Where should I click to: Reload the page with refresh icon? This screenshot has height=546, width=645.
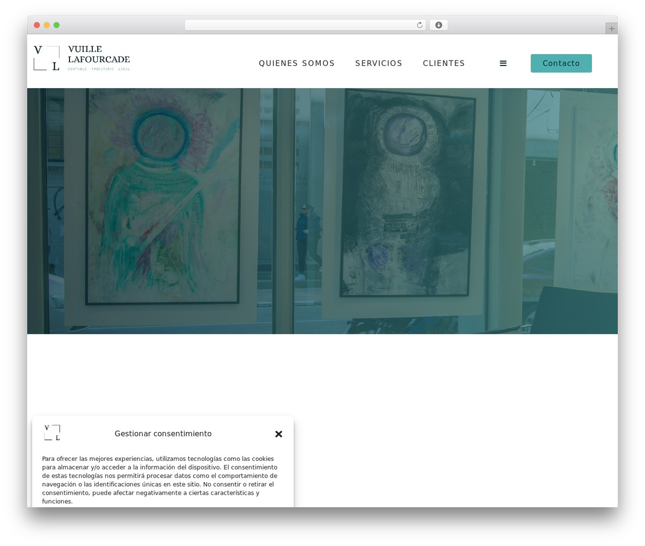coord(419,25)
